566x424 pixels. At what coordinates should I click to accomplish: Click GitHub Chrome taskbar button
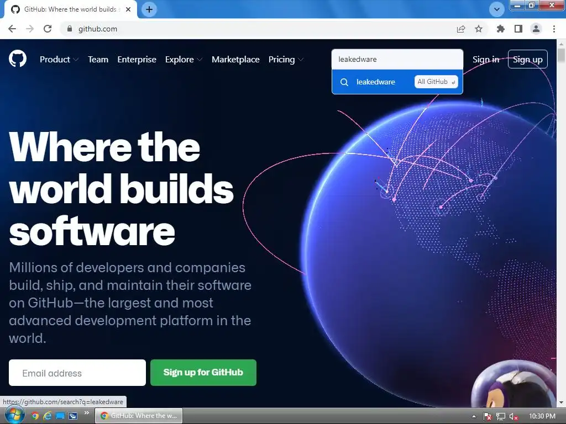coord(139,416)
